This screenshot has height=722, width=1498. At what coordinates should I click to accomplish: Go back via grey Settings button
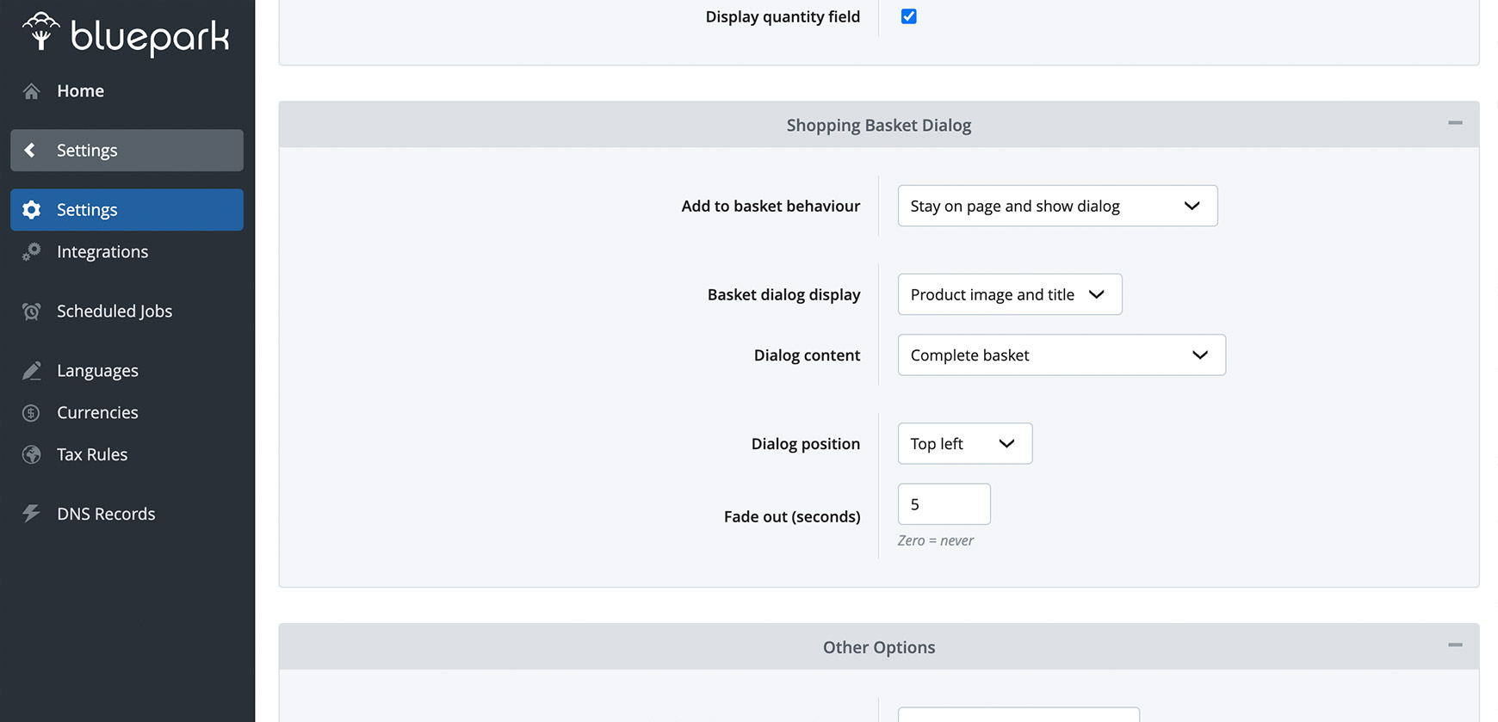tap(127, 151)
